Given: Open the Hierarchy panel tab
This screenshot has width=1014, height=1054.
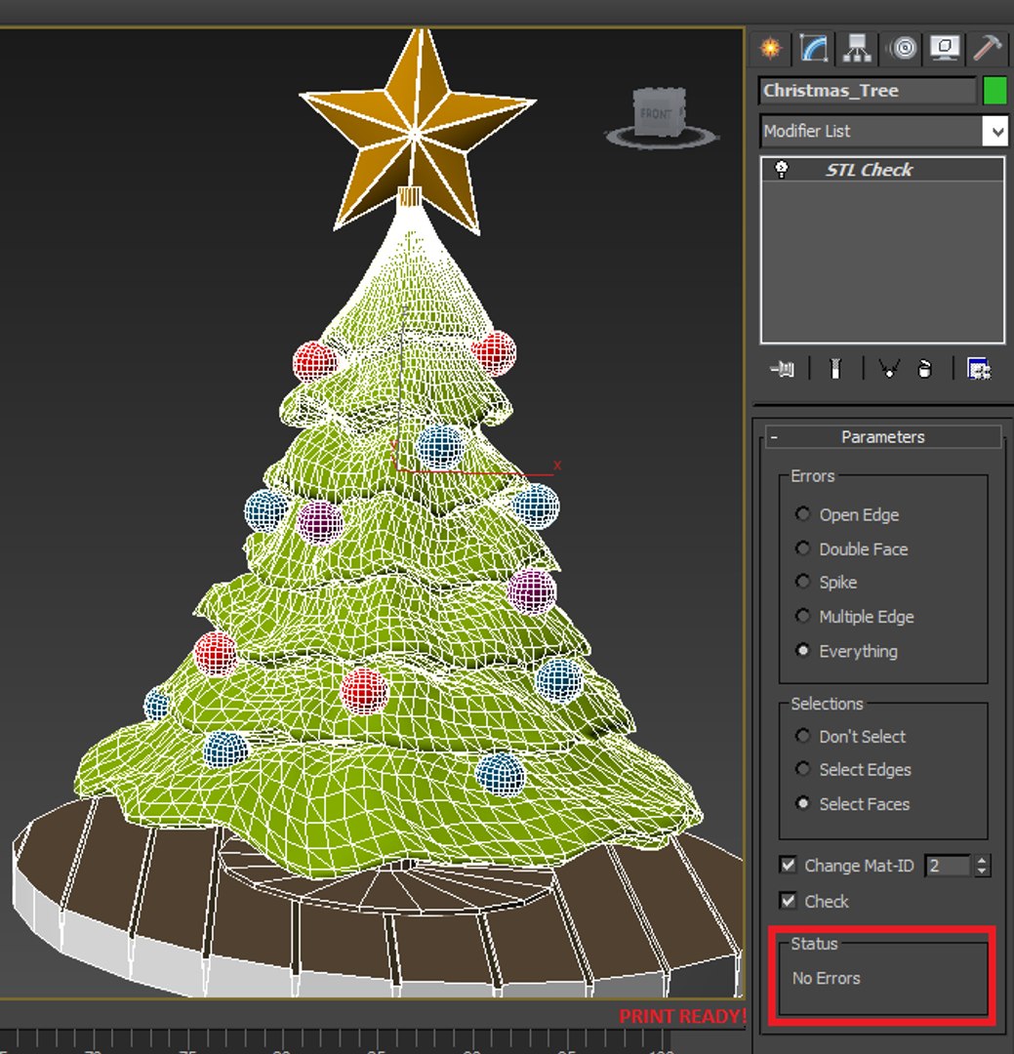Looking at the screenshot, I should pos(857,49).
